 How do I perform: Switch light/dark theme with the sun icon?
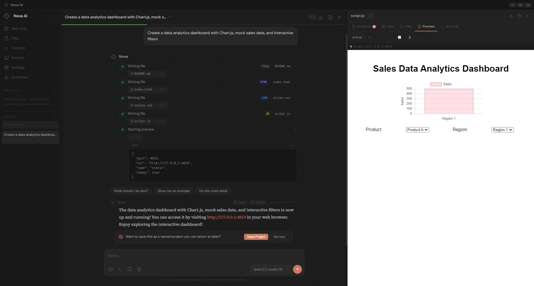coord(339,17)
